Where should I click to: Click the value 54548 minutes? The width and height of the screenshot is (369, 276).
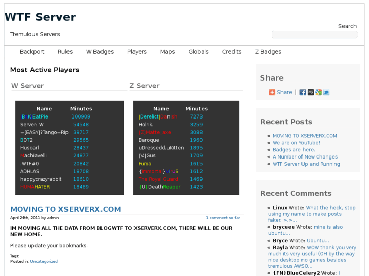pyautogui.click(x=81, y=125)
